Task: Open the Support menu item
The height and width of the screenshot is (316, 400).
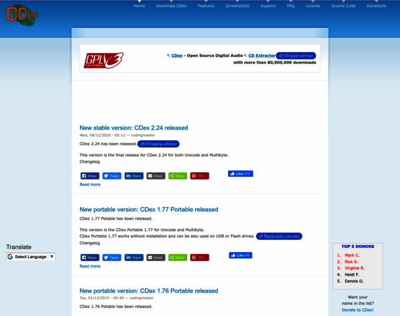Action: click(268, 6)
